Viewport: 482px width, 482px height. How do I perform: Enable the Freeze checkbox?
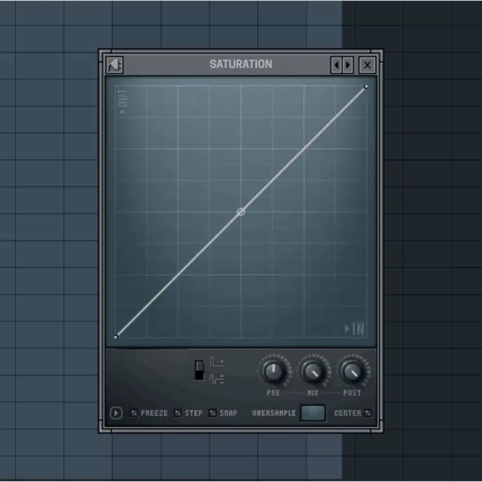tap(134, 413)
